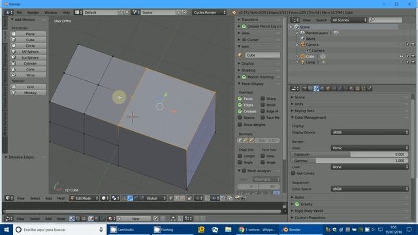The height and width of the screenshot is (235, 418).
Task: Toggle the Creases overlay checkbox
Action: [x=240, y=111]
